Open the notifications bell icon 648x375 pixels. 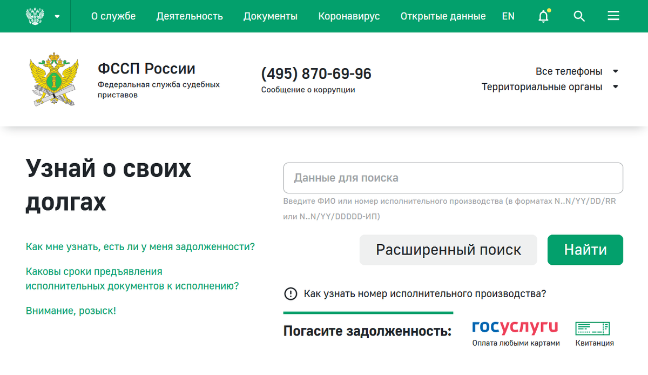coord(544,16)
